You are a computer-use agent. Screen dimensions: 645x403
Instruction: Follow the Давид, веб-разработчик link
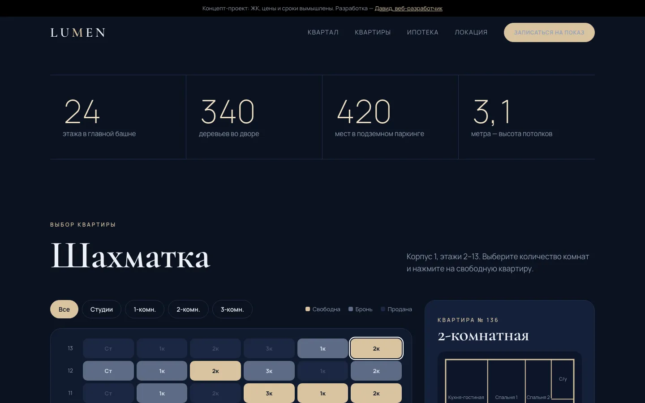click(x=408, y=9)
